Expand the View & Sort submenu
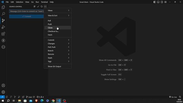The image size is (183, 103). (x=58, y=15)
